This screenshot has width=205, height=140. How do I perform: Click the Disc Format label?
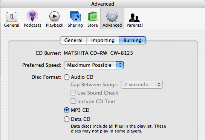click(46, 77)
